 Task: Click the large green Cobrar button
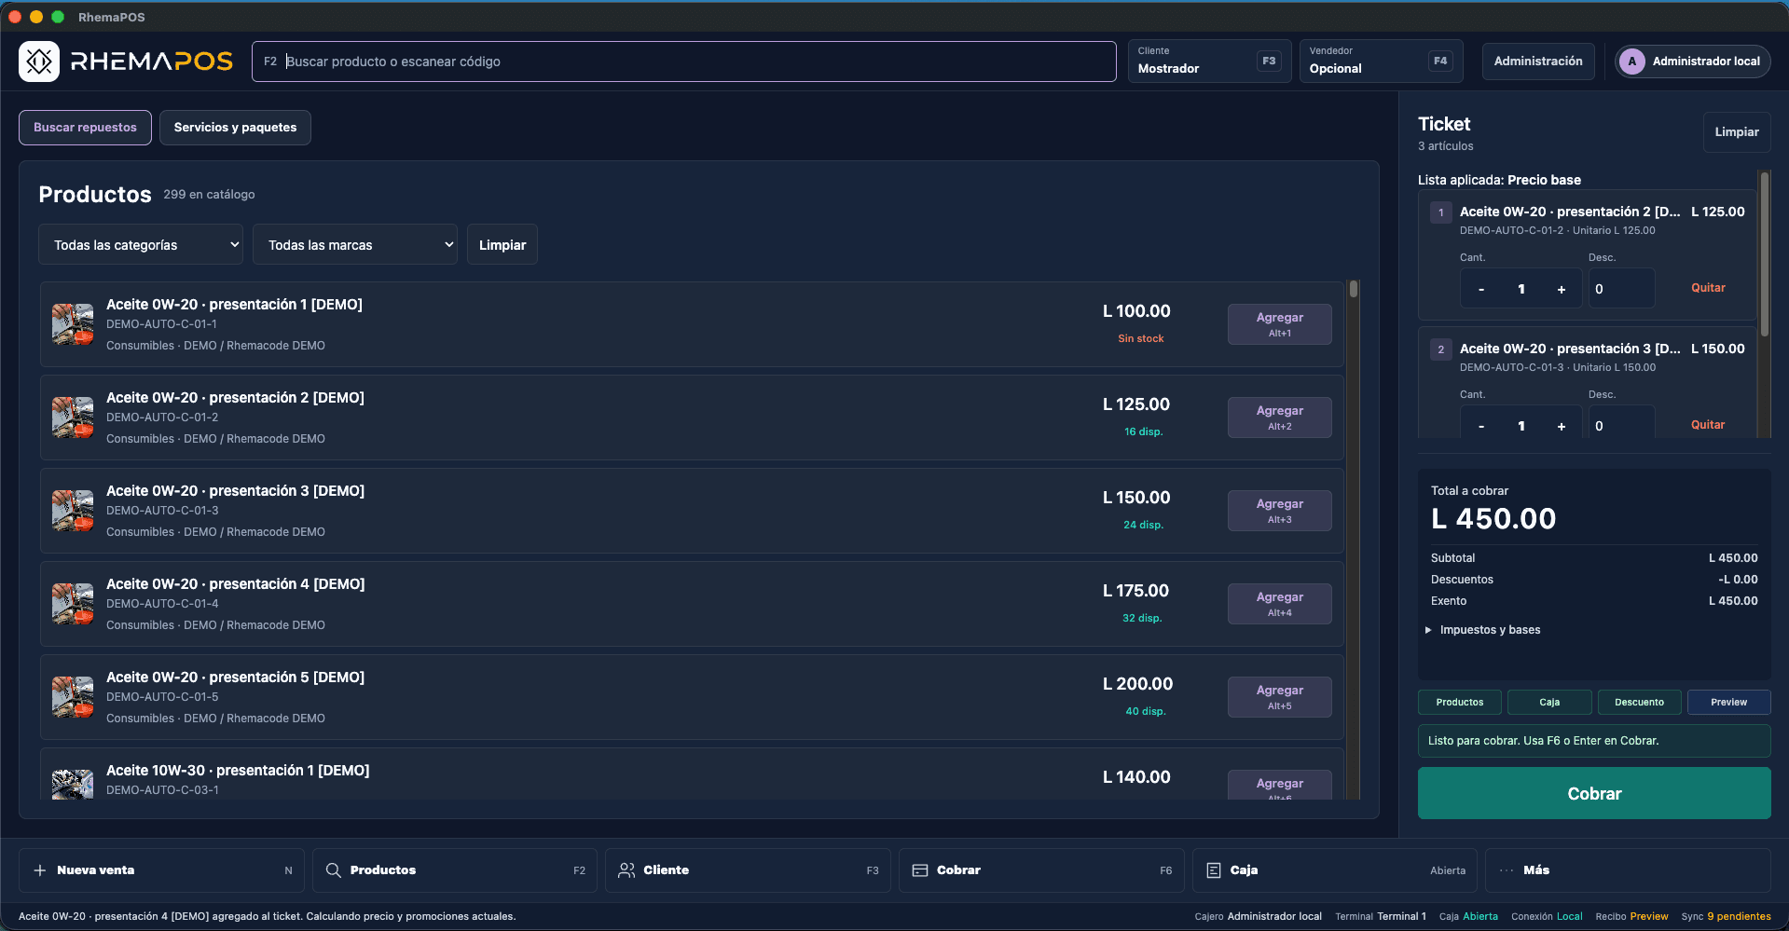1594,793
